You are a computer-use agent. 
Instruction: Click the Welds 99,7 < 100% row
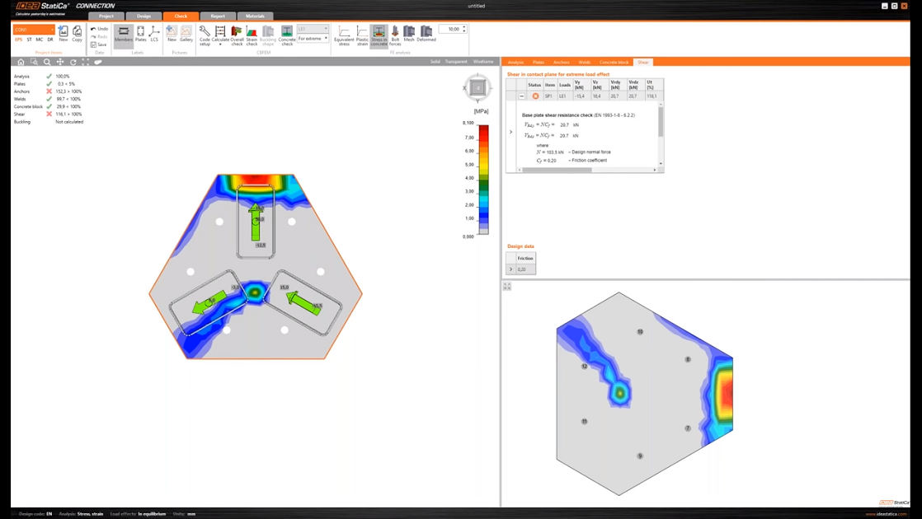[48, 99]
